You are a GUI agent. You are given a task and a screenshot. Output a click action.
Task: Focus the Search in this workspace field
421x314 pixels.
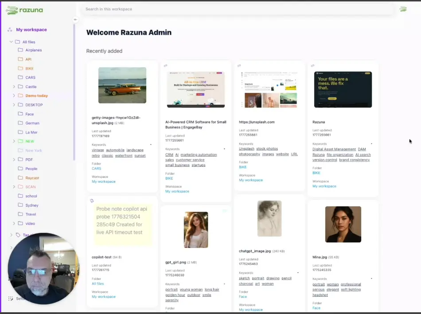click(x=238, y=9)
